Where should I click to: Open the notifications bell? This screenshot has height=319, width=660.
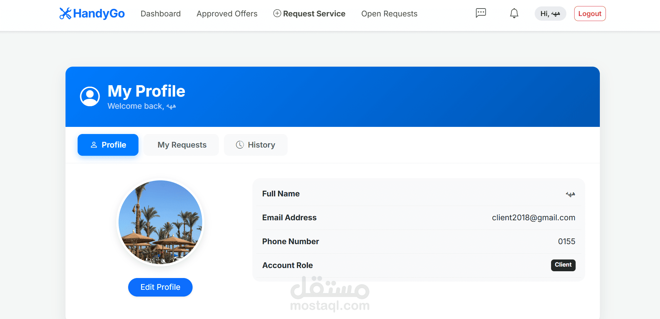pyautogui.click(x=514, y=14)
